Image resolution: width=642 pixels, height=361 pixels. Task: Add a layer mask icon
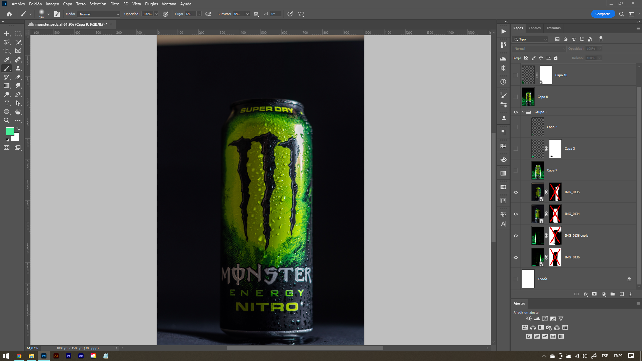coord(594,294)
